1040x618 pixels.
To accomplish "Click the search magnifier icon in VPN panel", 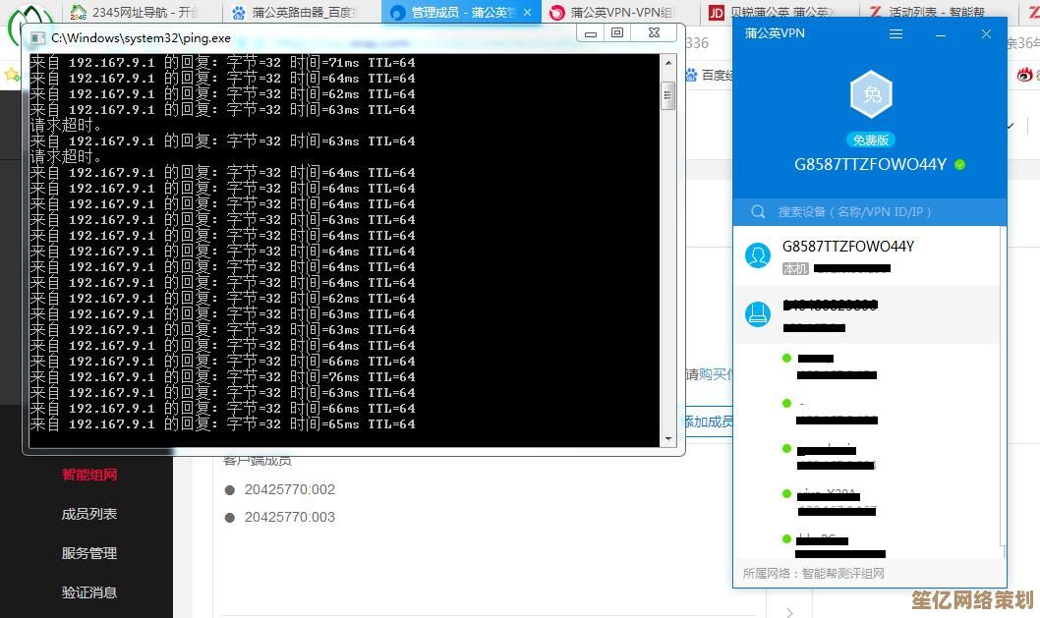I will [758, 211].
